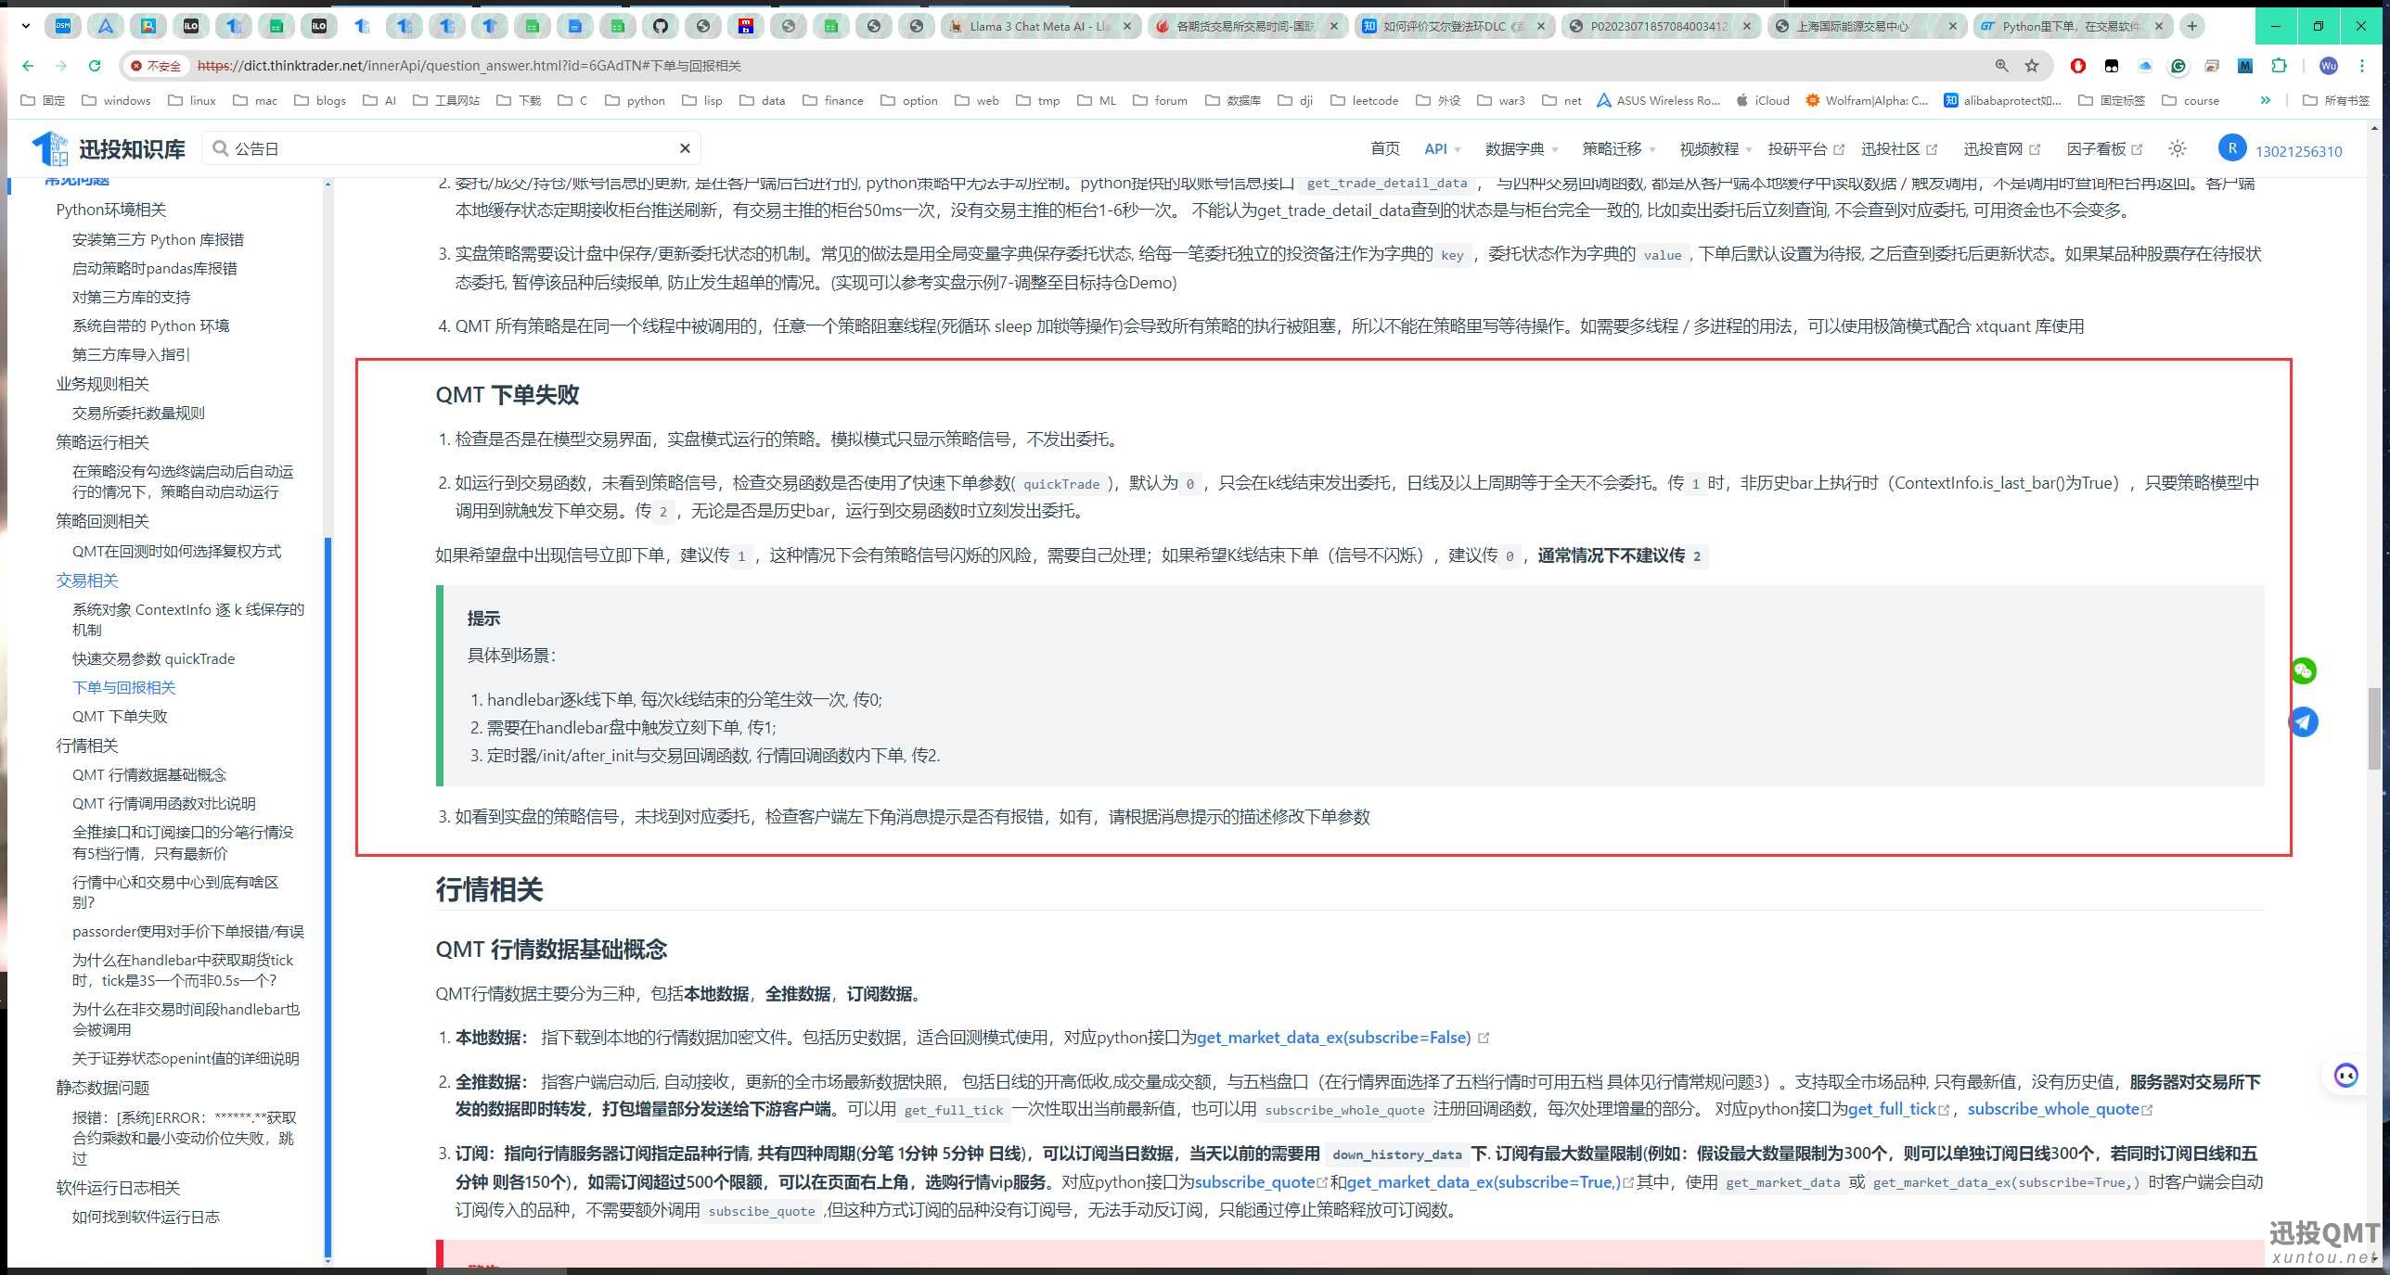Open 迅投社区 external link
This screenshot has width=2390, height=1275.
[x=1898, y=149]
